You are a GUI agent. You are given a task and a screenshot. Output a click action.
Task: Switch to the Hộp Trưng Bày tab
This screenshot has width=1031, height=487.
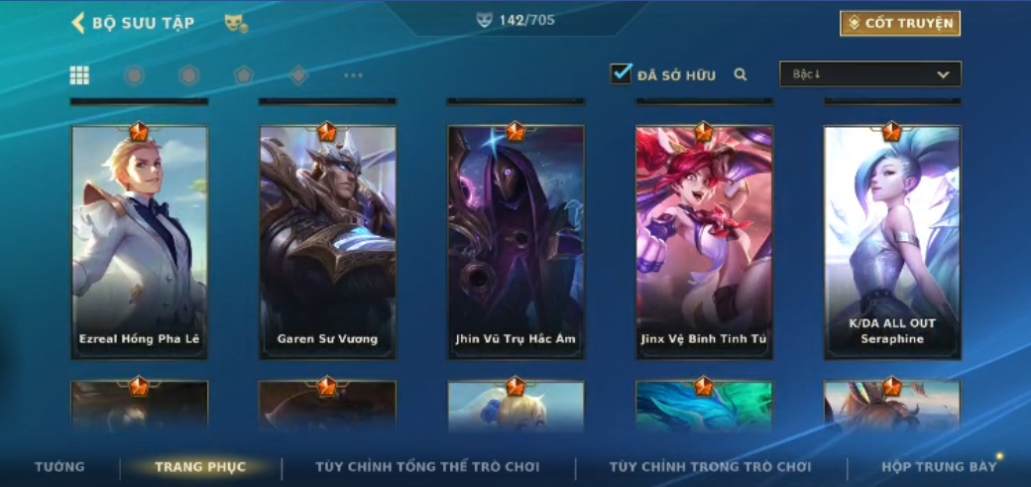click(x=939, y=466)
